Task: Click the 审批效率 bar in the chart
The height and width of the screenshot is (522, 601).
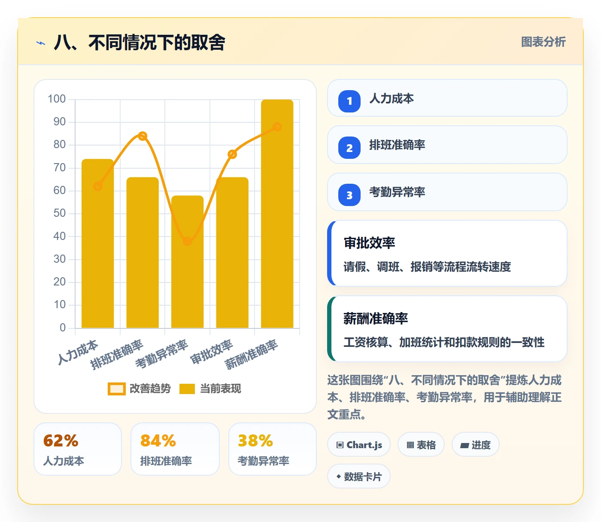Action: [x=232, y=253]
